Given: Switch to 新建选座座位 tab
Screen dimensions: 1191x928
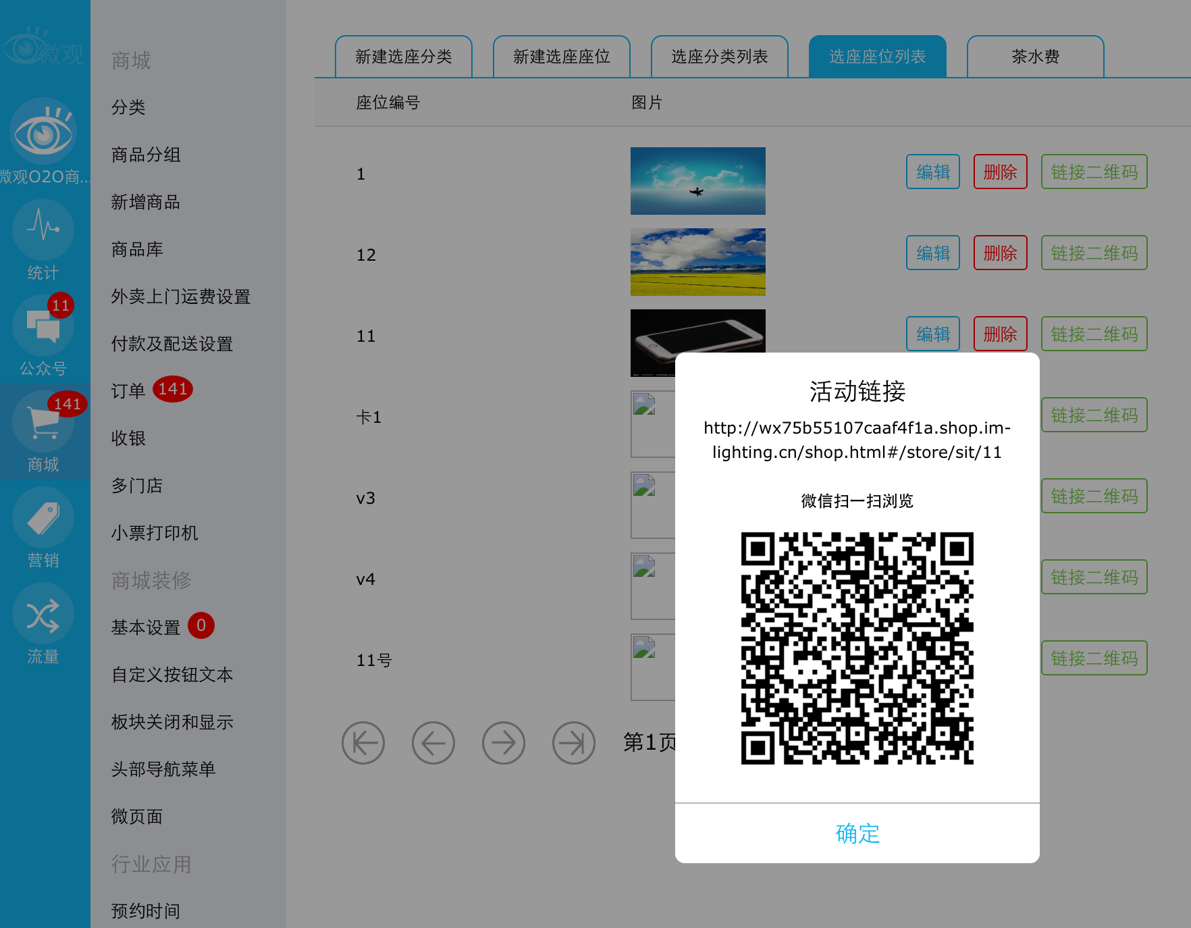Looking at the screenshot, I should tap(562, 57).
